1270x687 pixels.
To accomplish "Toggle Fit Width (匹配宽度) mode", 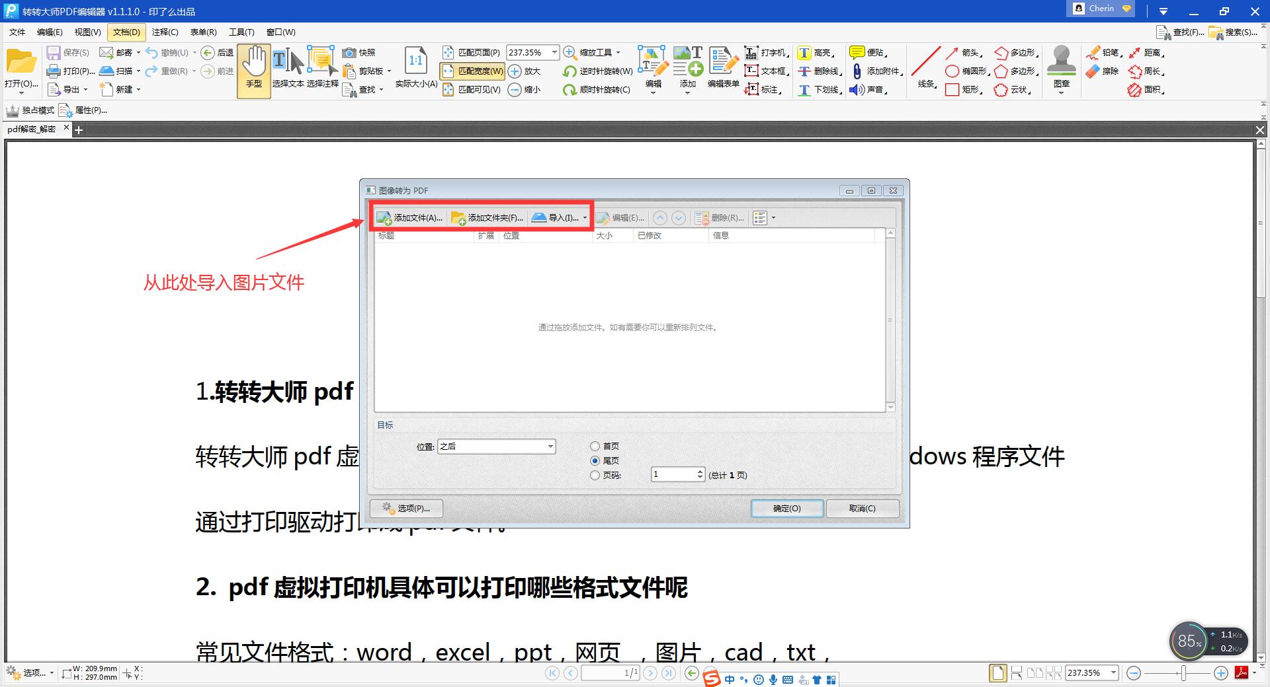I will coord(472,71).
